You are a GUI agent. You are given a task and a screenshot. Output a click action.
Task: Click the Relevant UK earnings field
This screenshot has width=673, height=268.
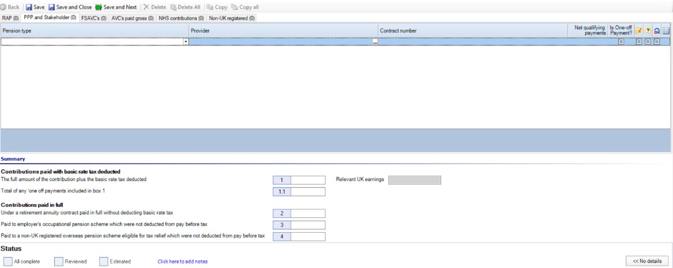coord(414,180)
